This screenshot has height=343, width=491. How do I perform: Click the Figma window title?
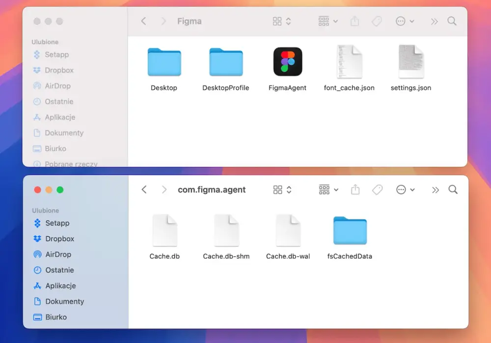(190, 21)
